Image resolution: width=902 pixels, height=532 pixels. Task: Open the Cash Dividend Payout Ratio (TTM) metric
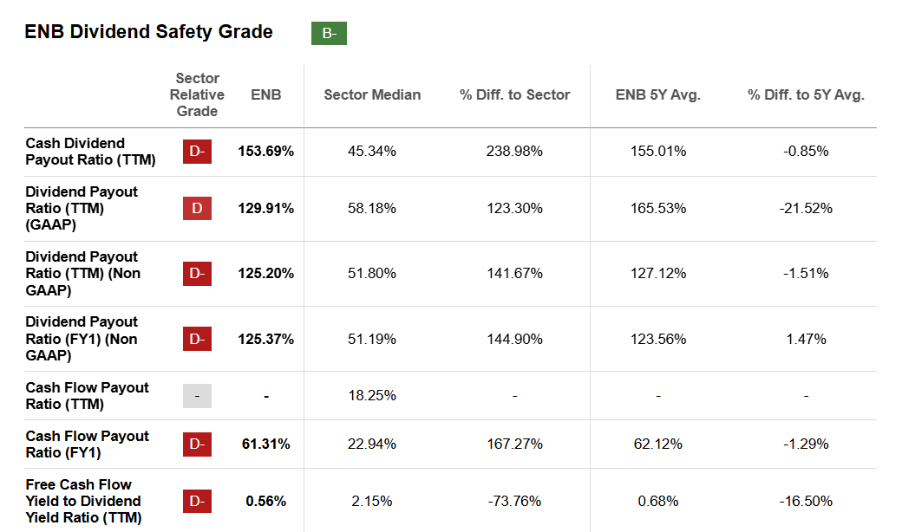pos(75,152)
